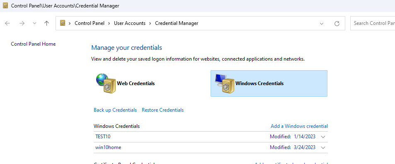Click Add a Windows credential link
Viewport: 395px width, 164px height.
pyautogui.click(x=299, y=126)
